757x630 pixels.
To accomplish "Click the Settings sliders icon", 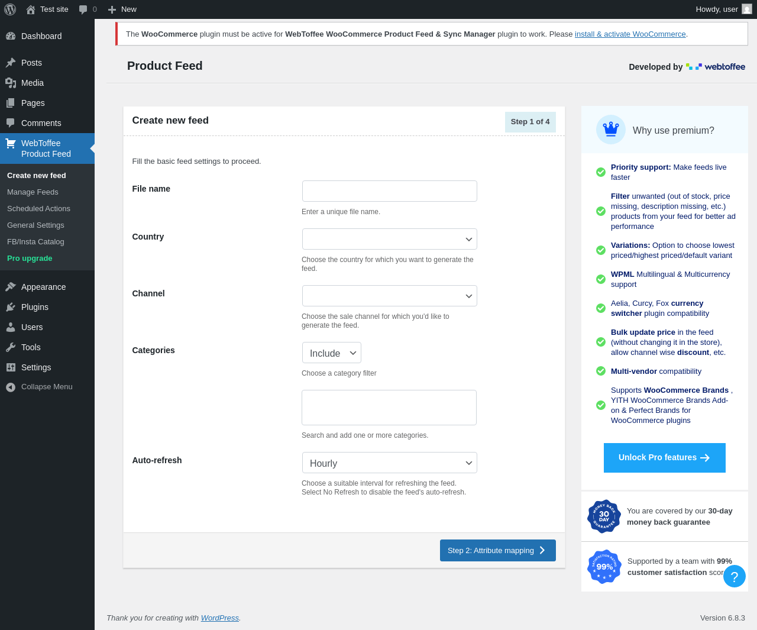I will pyautogui.click(x=11, y=367).
